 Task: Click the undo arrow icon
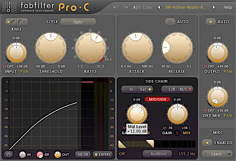coord(116,7)
